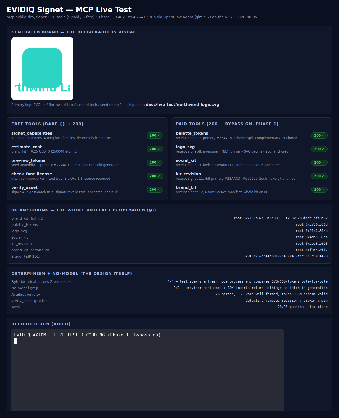Click the Northwind Labs logo thumbnail
The height and width of the screenshot is (418, 339).
(x=42, y=69)
